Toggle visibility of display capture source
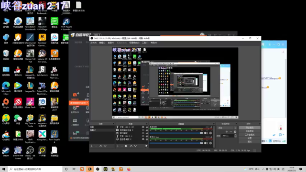Image resolution: width=306 pixels, height=172 pixels. click(x=143, y=139)
